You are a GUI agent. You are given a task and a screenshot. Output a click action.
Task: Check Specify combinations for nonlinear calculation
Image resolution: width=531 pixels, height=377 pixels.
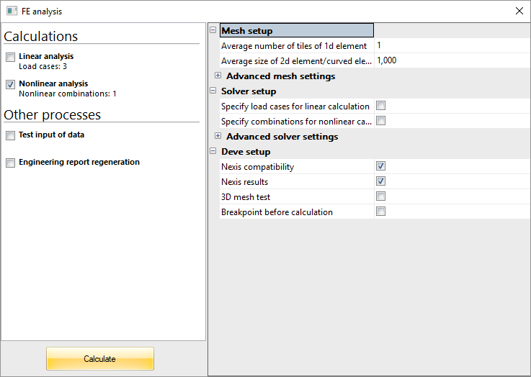(380, 121)
